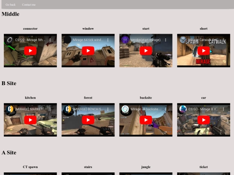Image resolution: width=234 pixels, height=175 pixels.
Task: Open more options on car video
Action: click(x=224, y=109)
